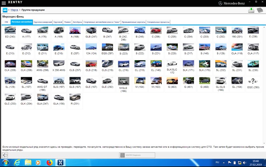
Task: Choose the red A (168) car
Action: (x=75, y=33)
